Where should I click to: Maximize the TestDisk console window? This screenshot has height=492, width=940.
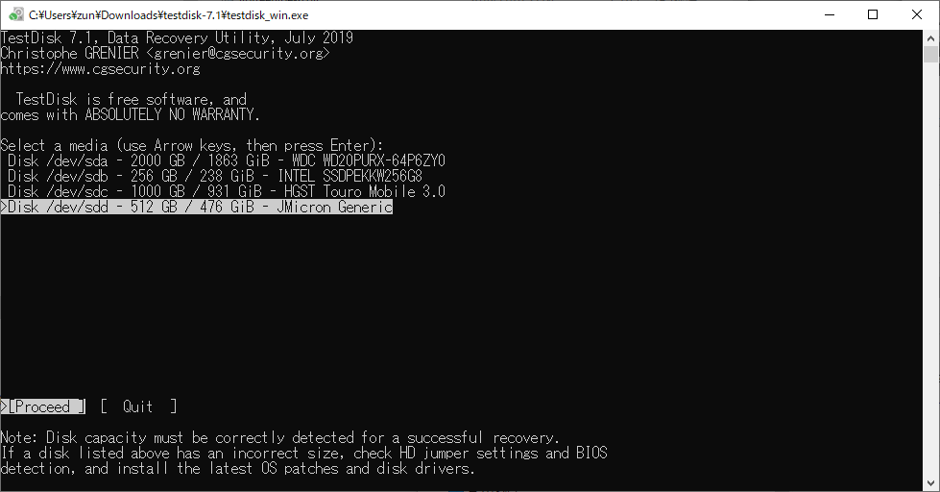click(873, 15)
